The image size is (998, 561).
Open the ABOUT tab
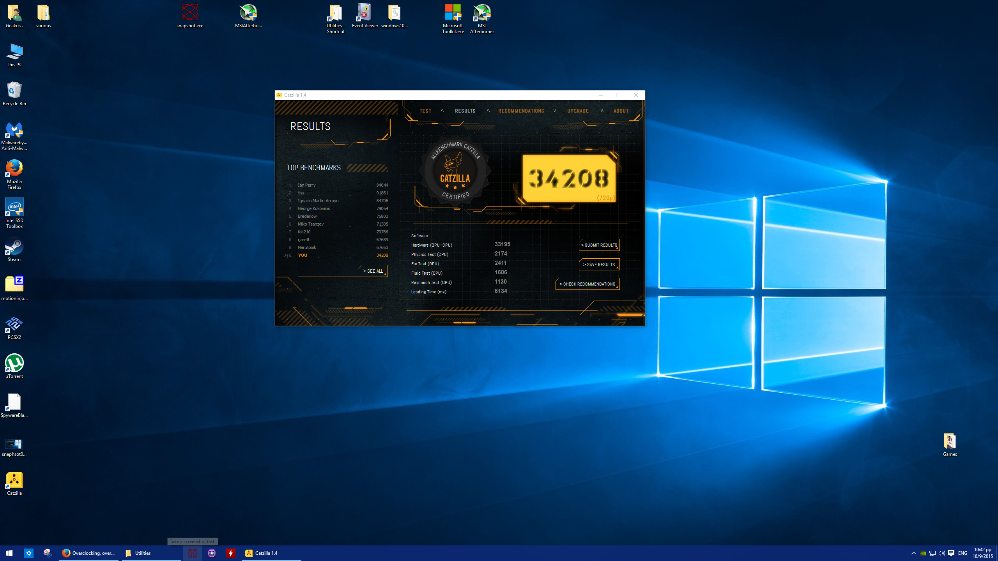621,111
